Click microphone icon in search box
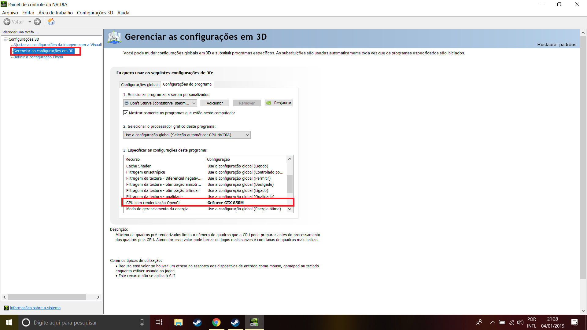 [x=142, y=322]
